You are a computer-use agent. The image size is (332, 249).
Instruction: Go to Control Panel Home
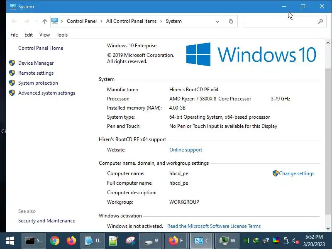(x=41, y=48)
